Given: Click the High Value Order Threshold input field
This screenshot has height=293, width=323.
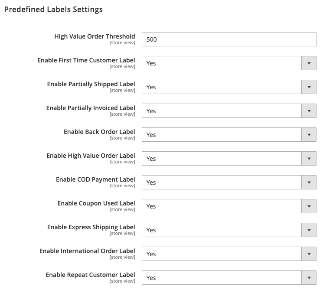Looking at the screenshot, I should (229, 39).
